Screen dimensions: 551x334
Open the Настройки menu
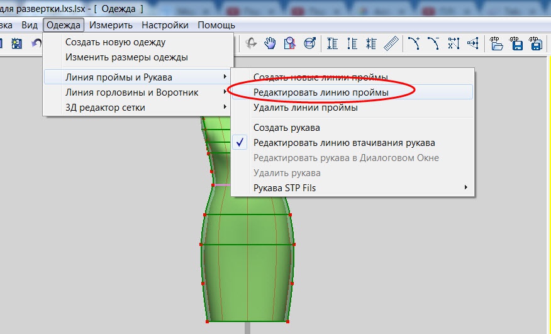click(165, 25)
